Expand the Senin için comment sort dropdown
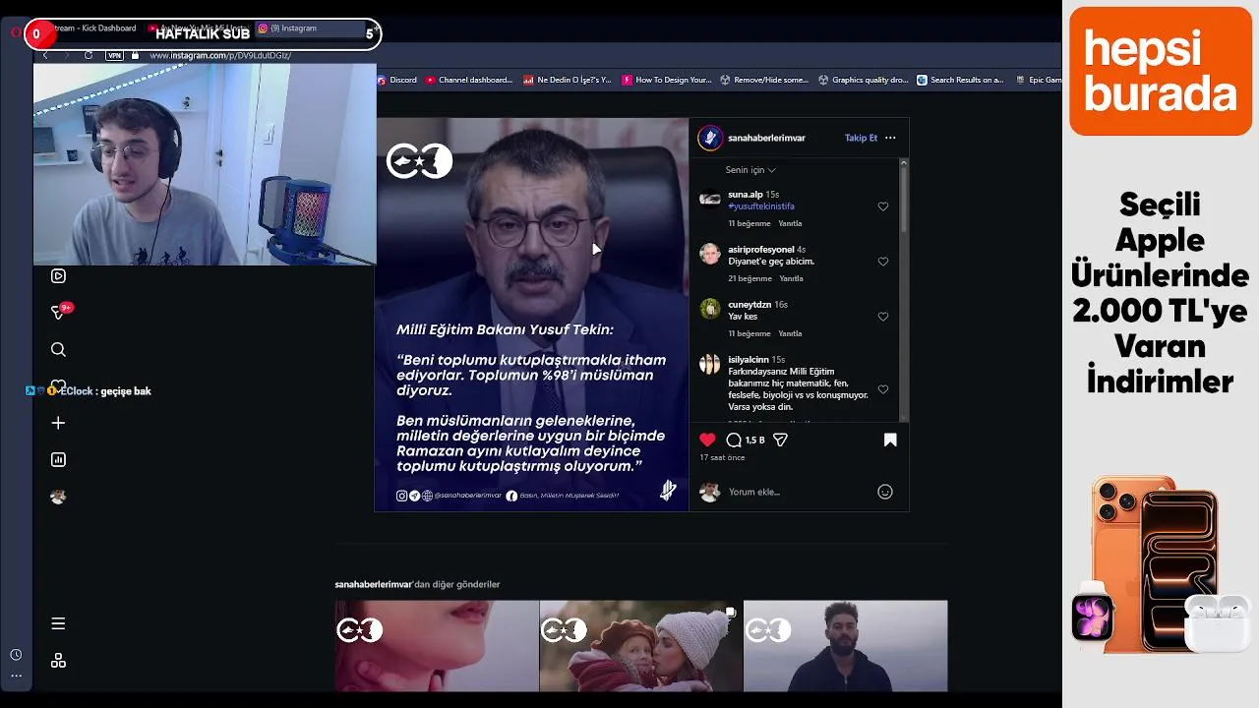1259x708 pixels. [x=750, y=170]
